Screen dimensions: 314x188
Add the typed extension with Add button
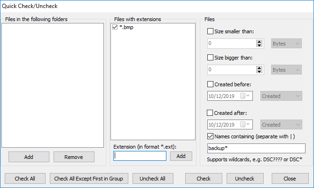[181, 156]
